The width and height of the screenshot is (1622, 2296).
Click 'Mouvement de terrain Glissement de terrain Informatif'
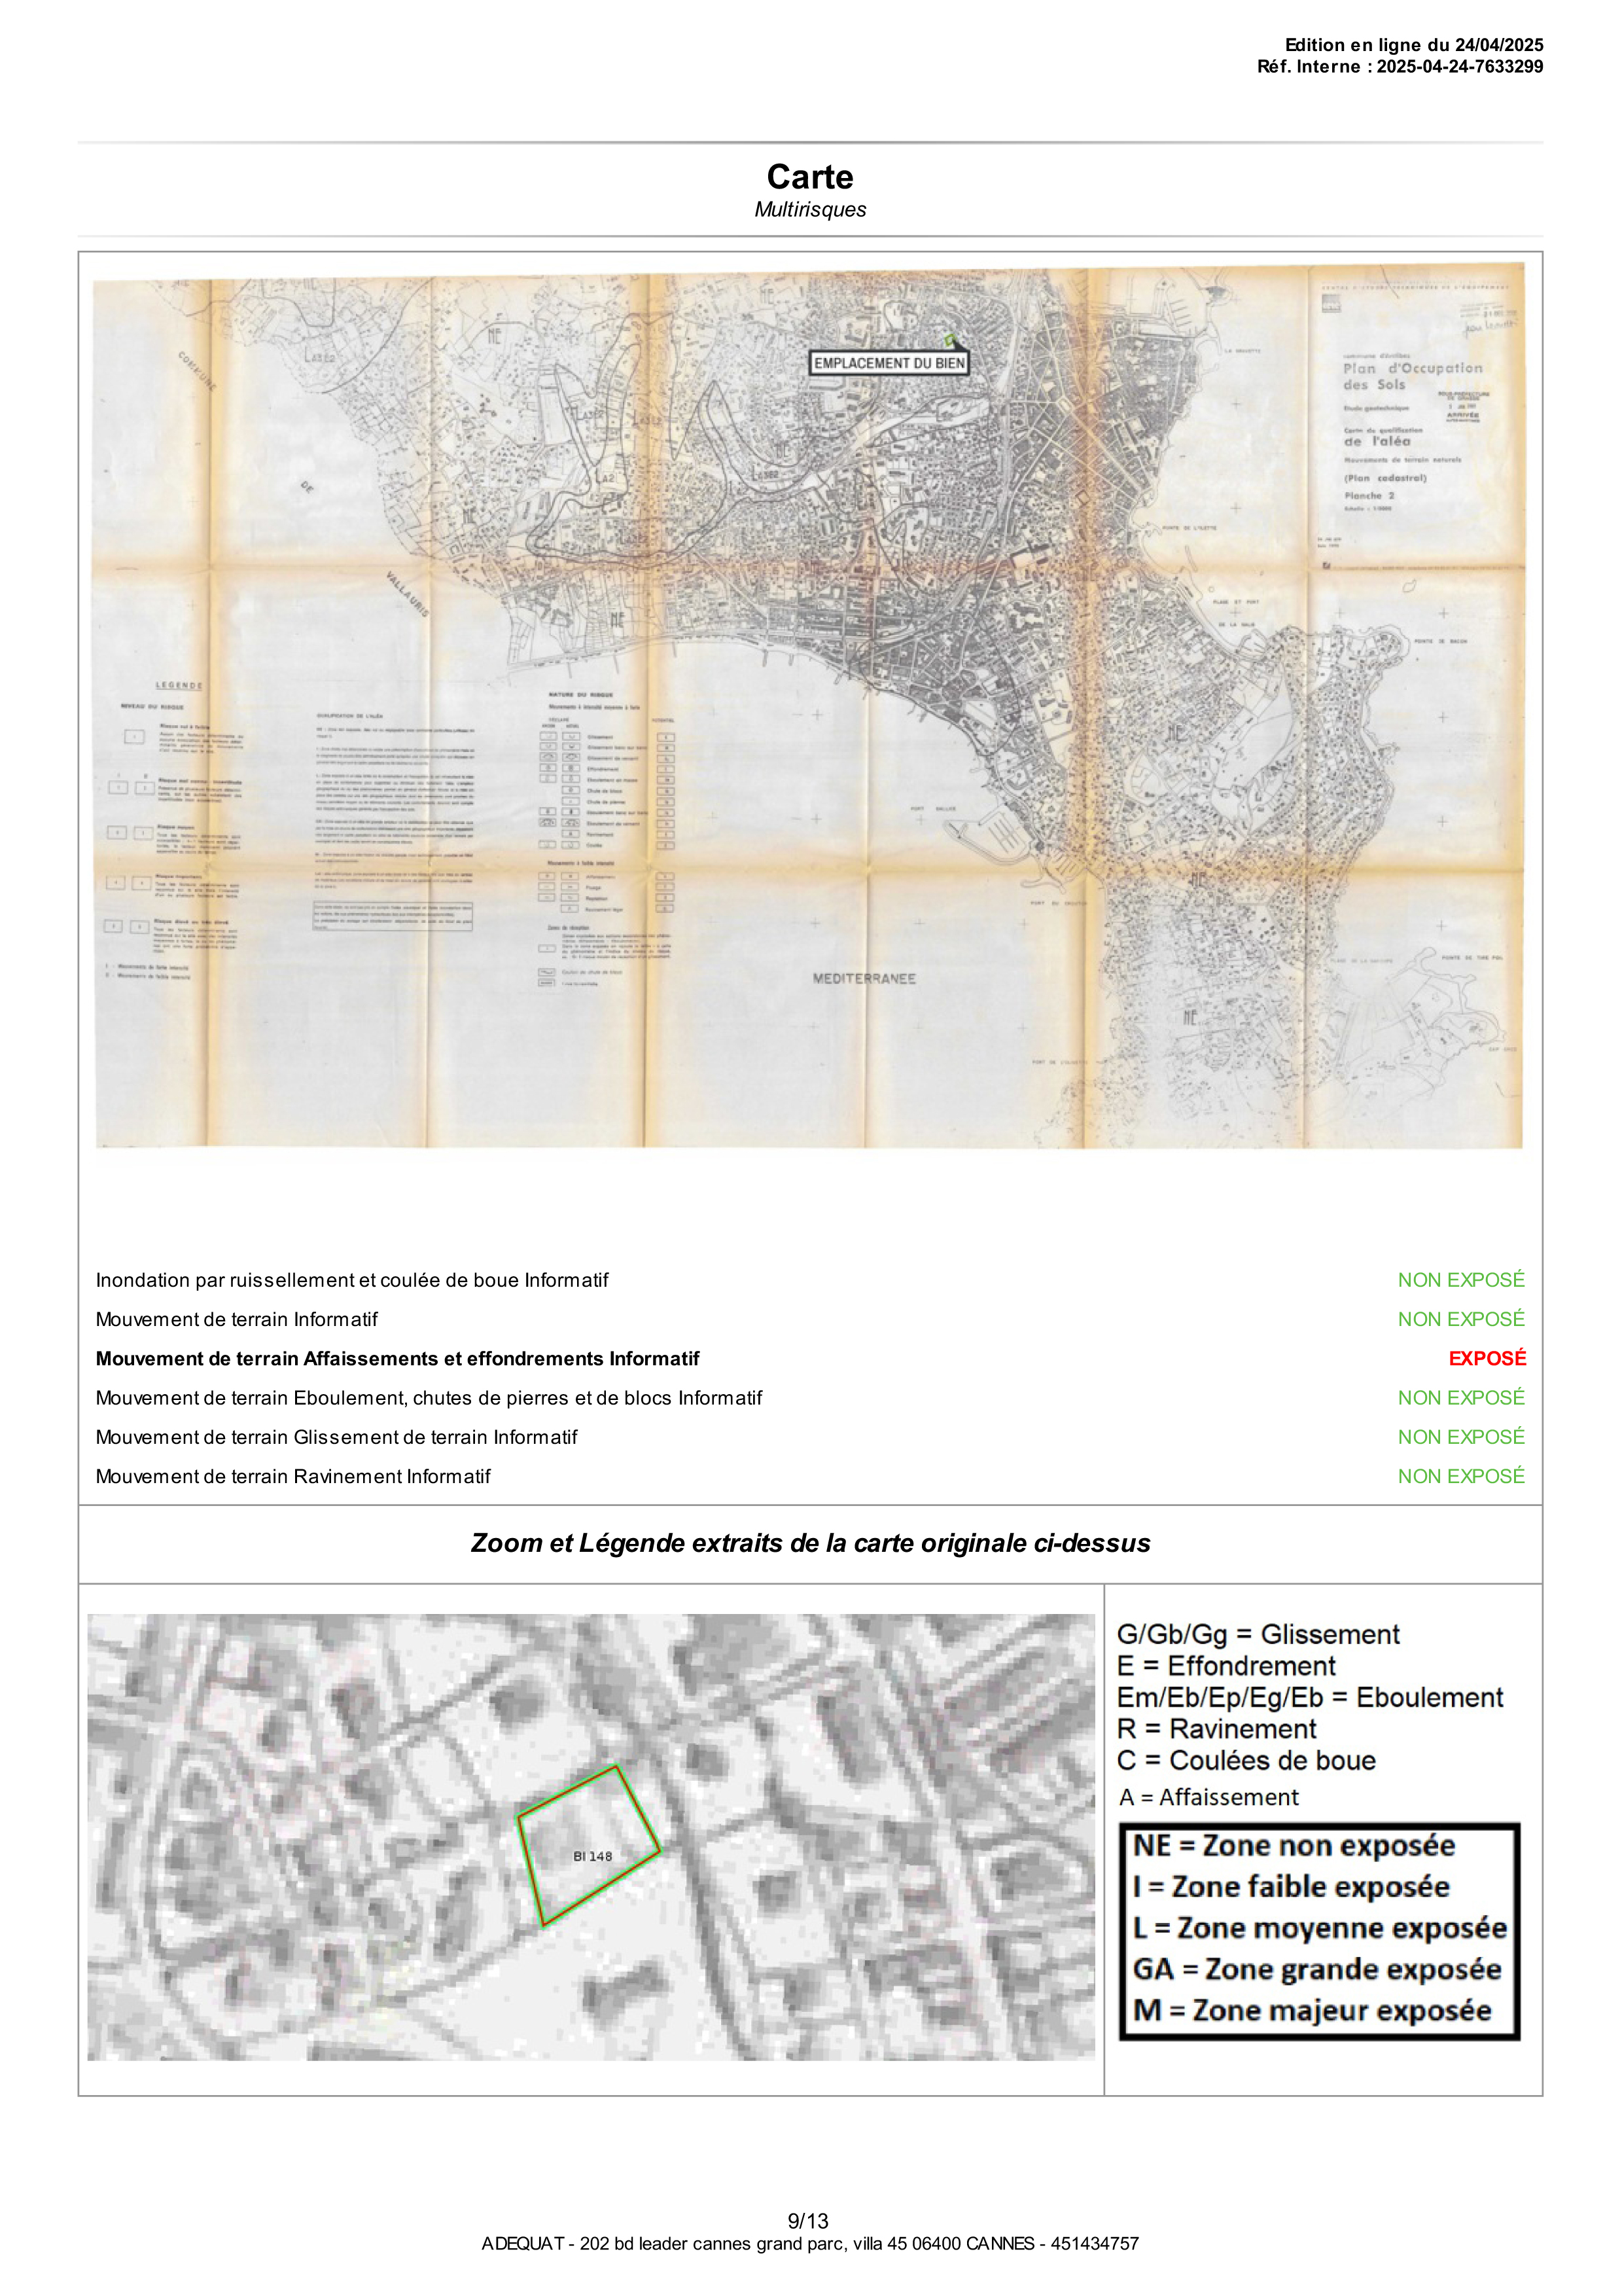click(337, 1437)
